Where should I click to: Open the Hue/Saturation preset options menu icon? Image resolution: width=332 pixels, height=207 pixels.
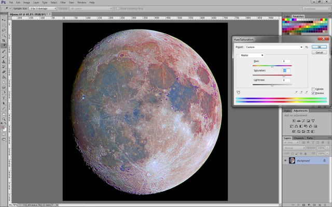coord(307,47)
